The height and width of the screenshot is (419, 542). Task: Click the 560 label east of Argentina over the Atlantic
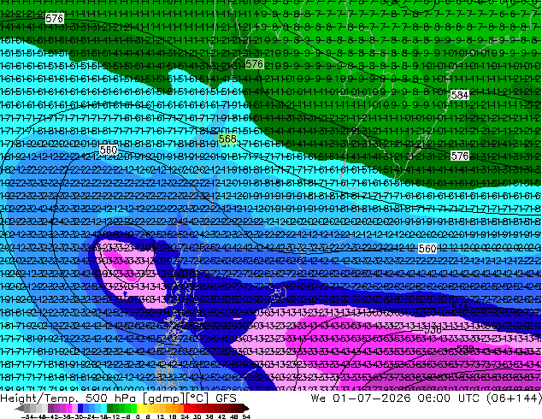coord(427,248)
